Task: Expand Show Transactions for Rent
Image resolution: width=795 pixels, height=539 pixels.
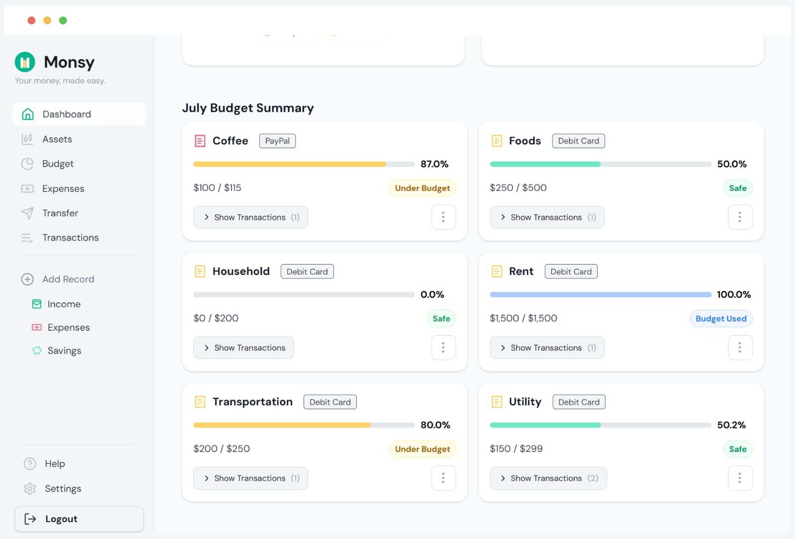Action: 547,348
